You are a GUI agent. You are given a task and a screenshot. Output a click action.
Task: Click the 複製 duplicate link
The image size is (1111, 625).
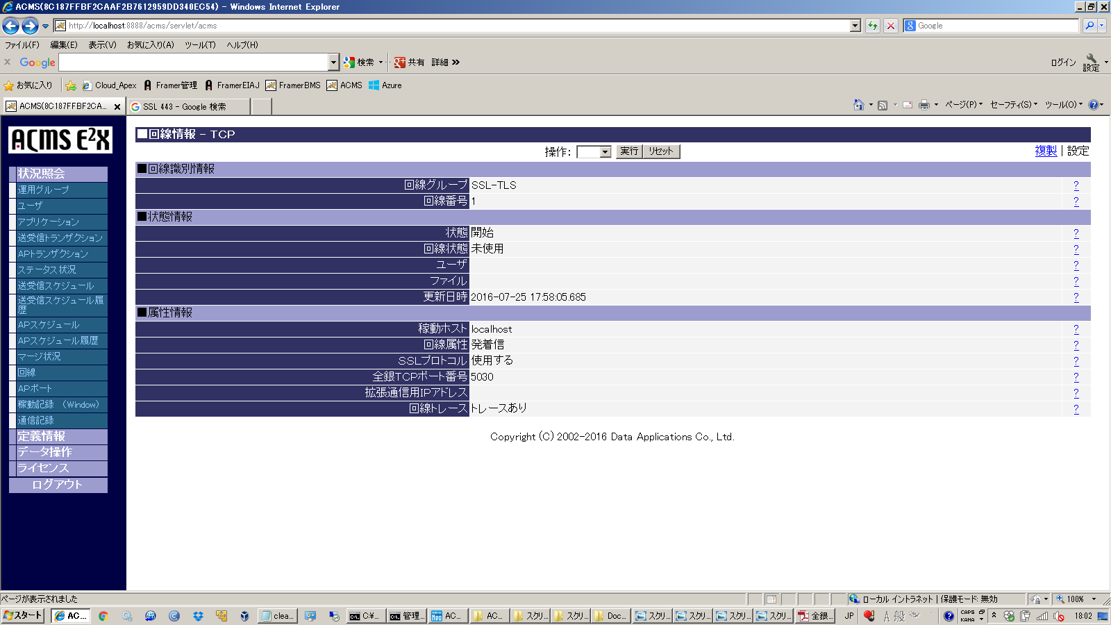pyautogui.click(x=1046, y=151)
